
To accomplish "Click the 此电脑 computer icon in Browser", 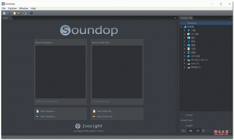I will tap(185, 27).
